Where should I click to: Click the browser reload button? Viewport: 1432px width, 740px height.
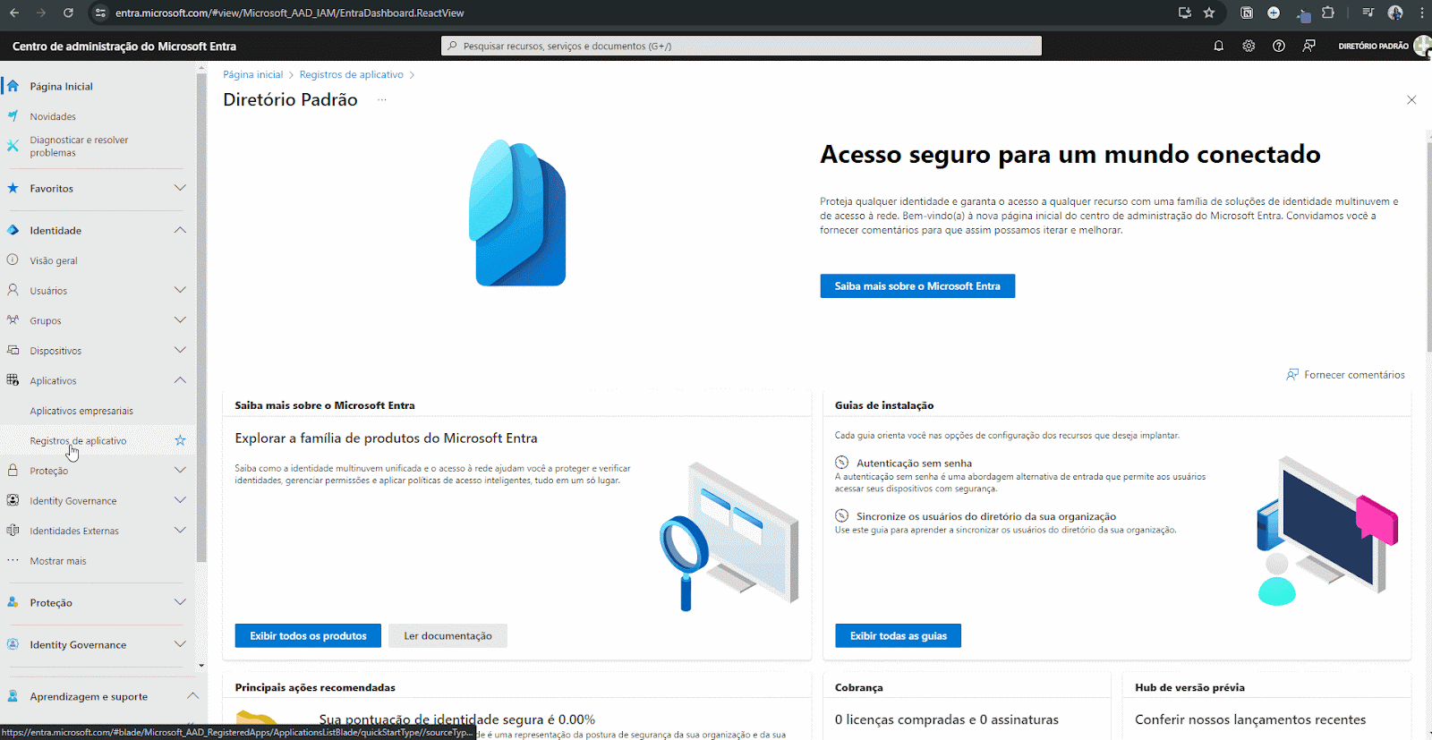(x=68, y=13)
